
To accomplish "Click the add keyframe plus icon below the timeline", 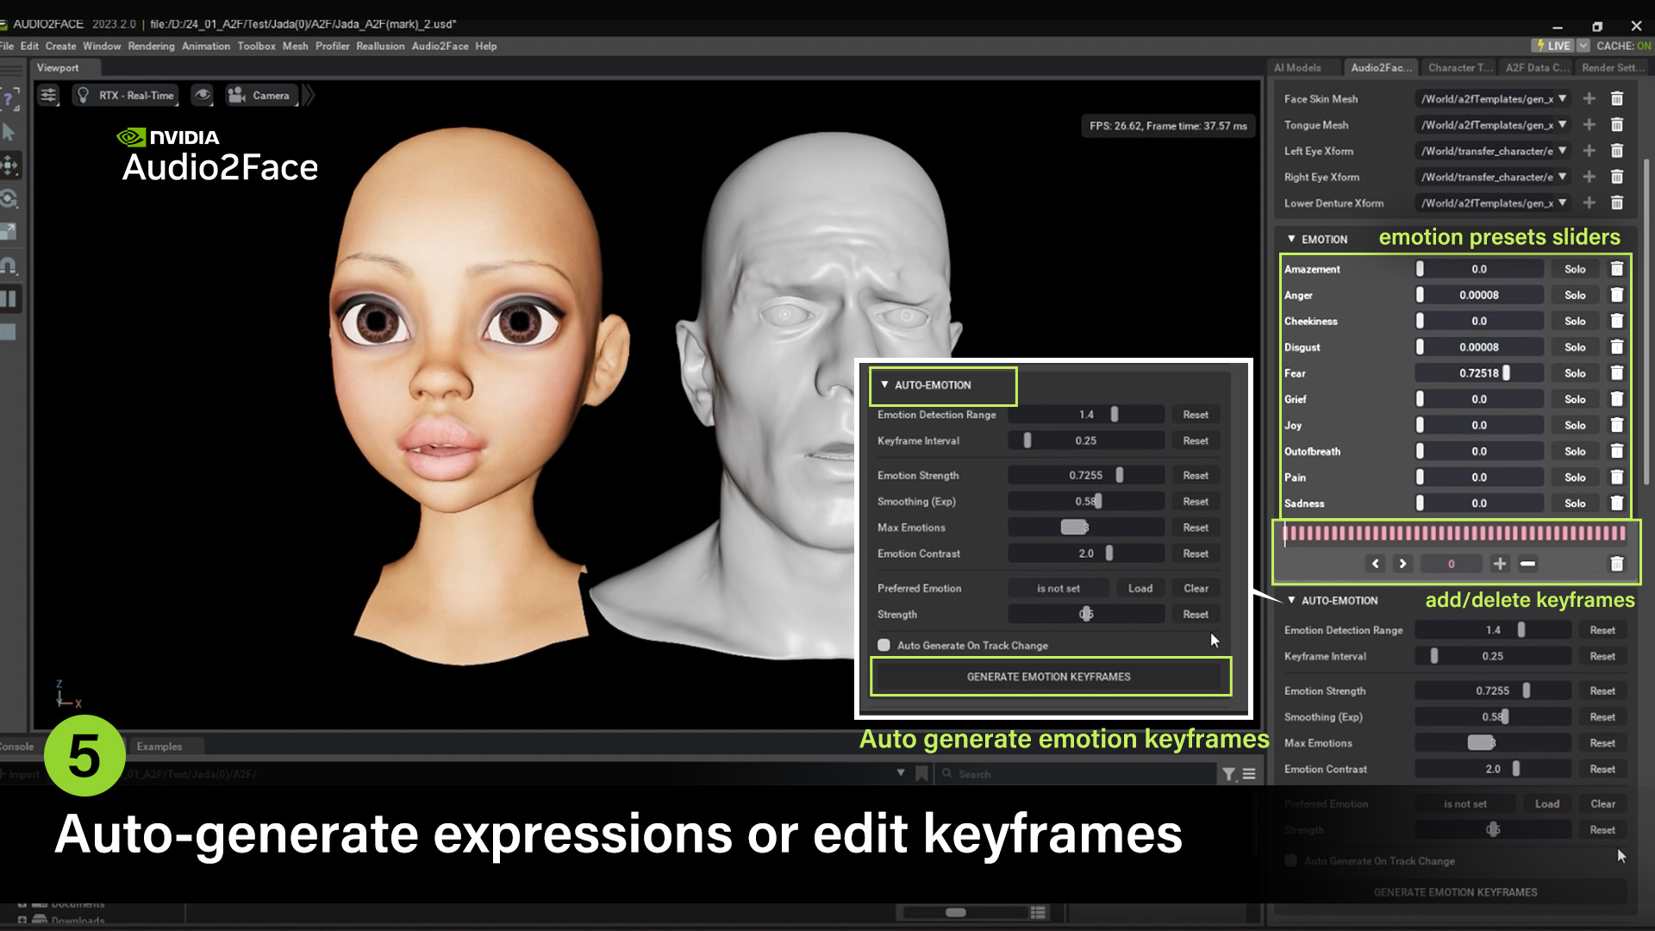I will [x=1500, y=564].
